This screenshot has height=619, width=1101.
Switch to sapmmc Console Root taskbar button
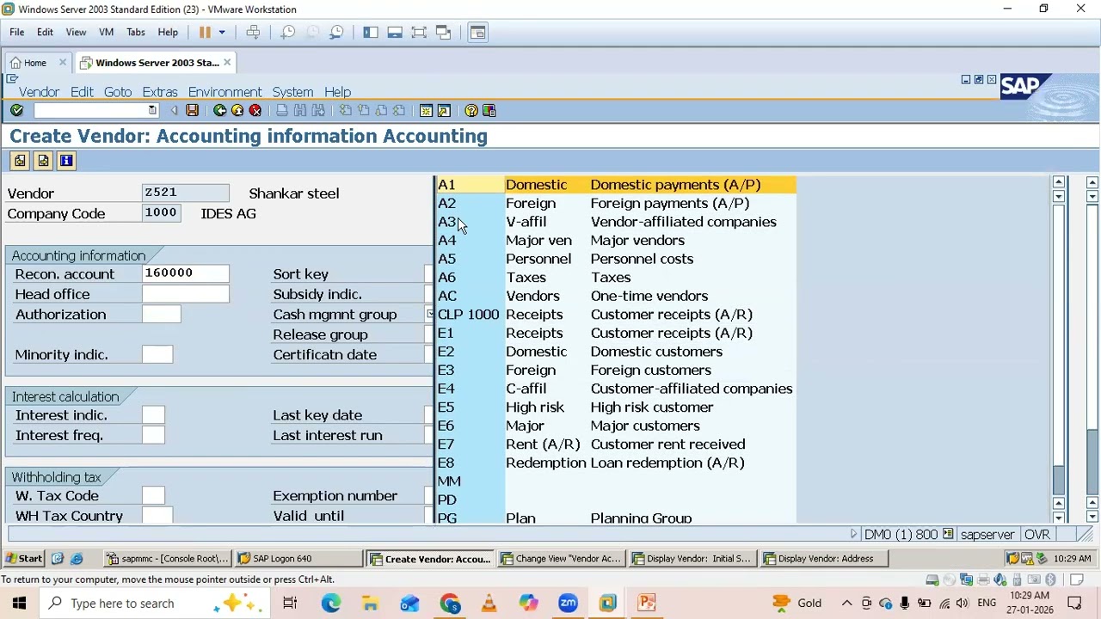pyautogui.click(x=168, y=559)
